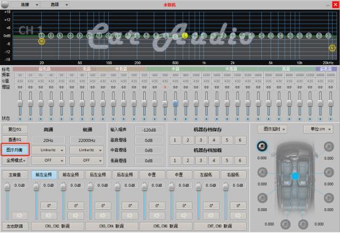Screen dimensions: 340x233
Task: Click the blue listener position dot in car
Action: tap(295, 176)
